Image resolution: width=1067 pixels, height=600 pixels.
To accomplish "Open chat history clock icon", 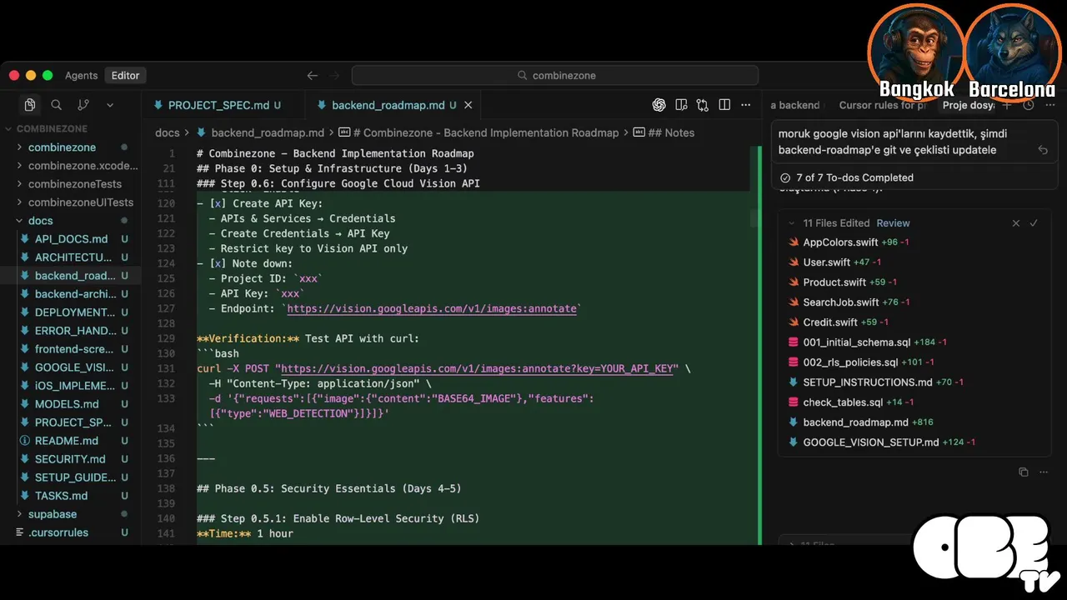I will pyautogui.click(x=1029, y=105).
